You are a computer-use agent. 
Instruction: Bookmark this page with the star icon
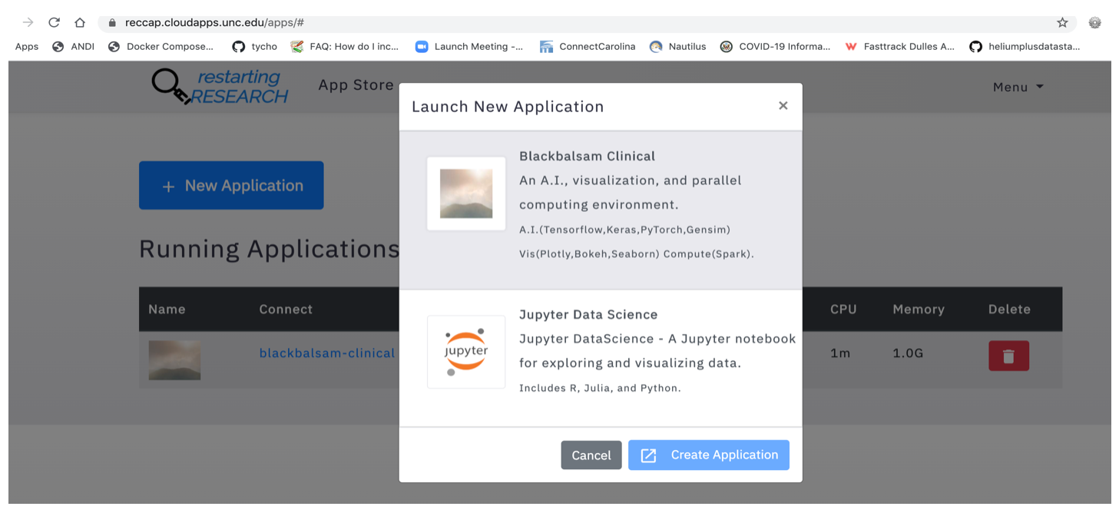coord(1062,22)
